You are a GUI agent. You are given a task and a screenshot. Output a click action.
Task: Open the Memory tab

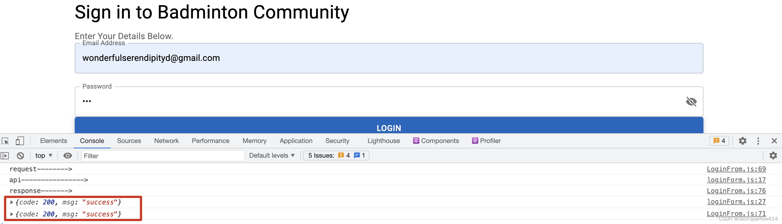tap(254, 141)
